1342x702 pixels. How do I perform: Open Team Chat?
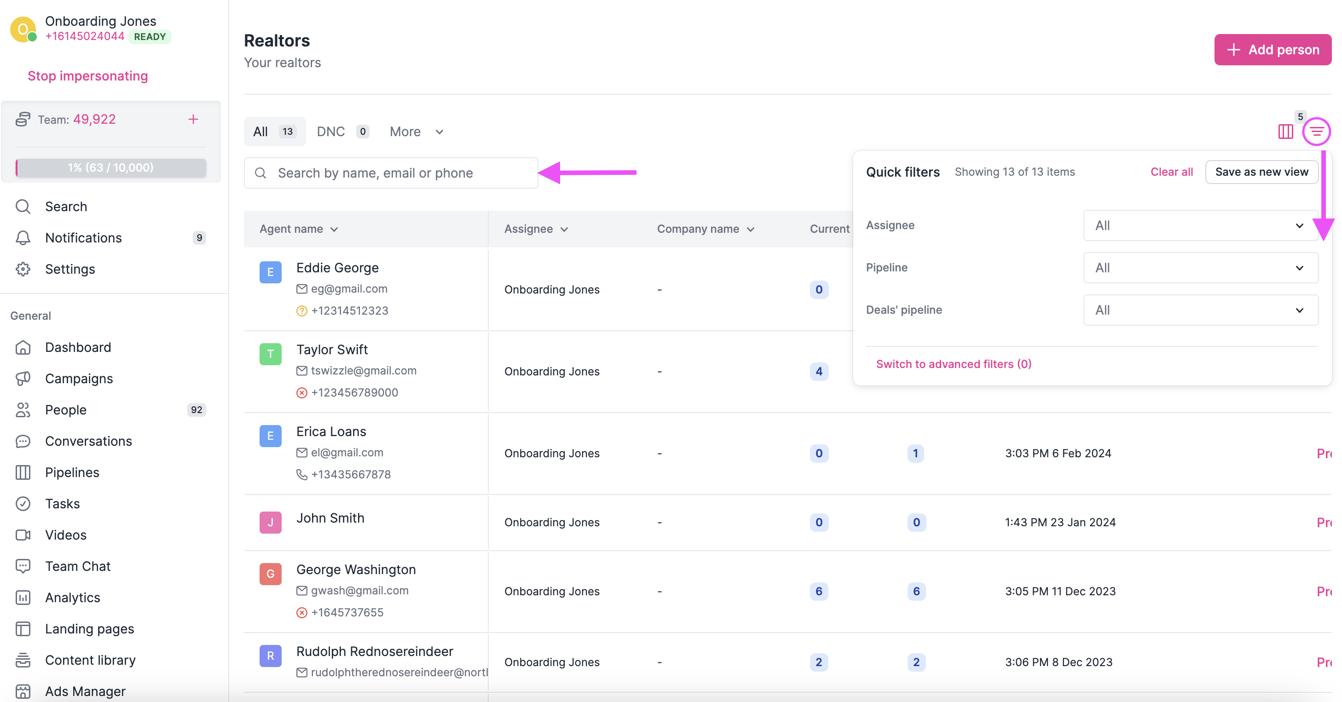pyautogui.click(x=78, y=566)
